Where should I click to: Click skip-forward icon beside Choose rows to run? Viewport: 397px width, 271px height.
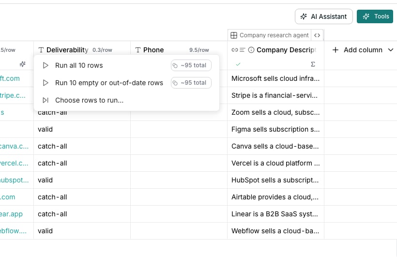(x=46, y=100)
